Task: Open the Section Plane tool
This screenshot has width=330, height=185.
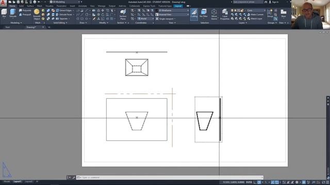Action: click(123, 14)
